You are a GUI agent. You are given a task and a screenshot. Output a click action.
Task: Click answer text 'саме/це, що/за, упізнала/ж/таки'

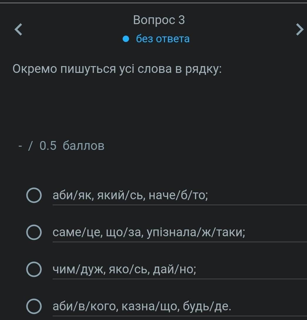coord(149,232)
